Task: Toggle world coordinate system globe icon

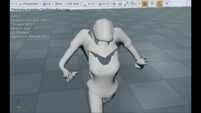Action: pos(133,4)
